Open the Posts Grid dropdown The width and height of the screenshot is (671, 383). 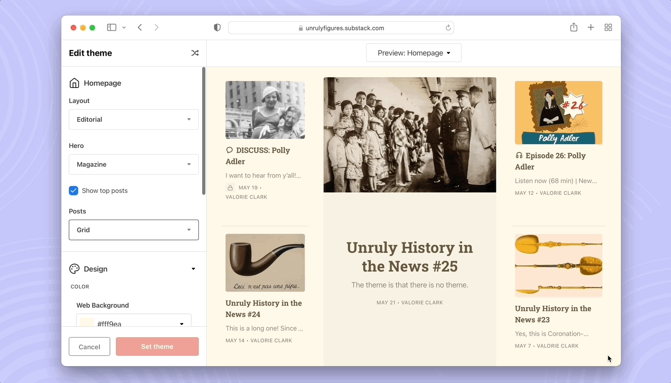click(x=134, y=230)
